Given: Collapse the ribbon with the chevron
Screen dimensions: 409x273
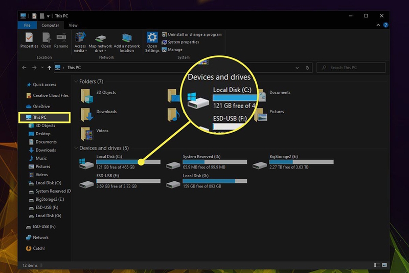Looking at the screenshot, I should 378,25.
